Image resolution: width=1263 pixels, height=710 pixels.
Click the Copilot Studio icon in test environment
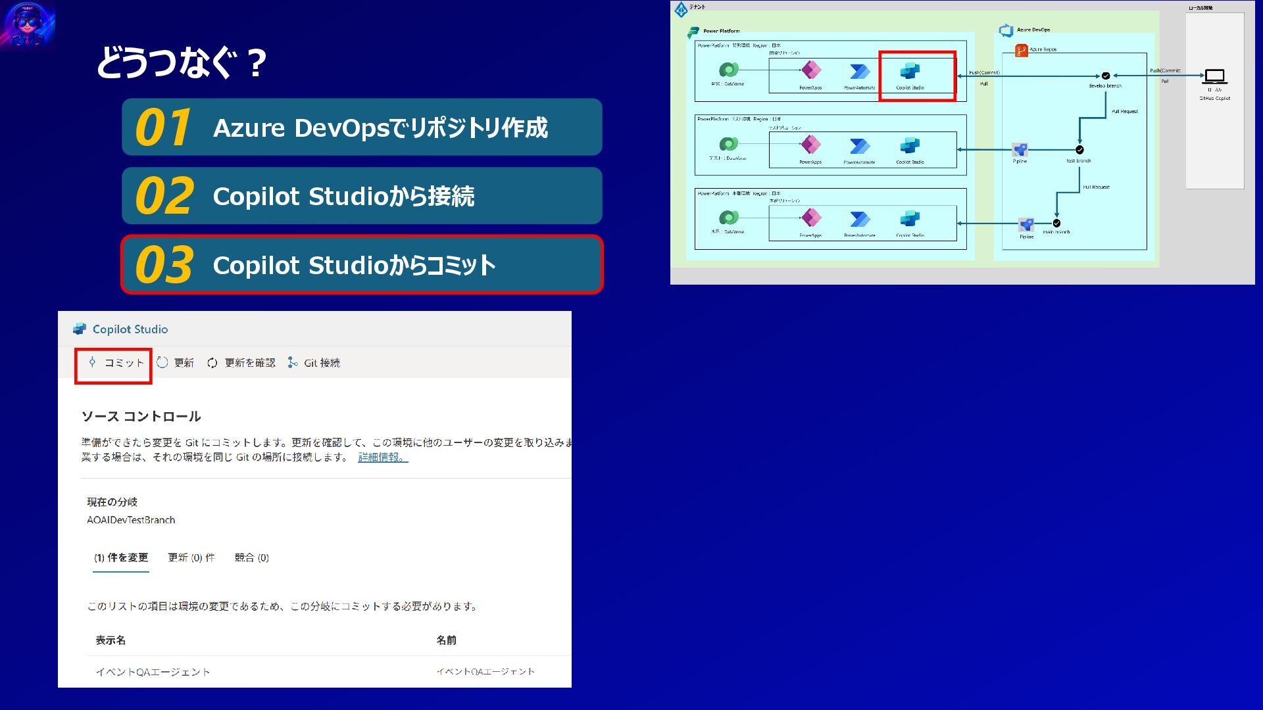(x=910, y=145)
